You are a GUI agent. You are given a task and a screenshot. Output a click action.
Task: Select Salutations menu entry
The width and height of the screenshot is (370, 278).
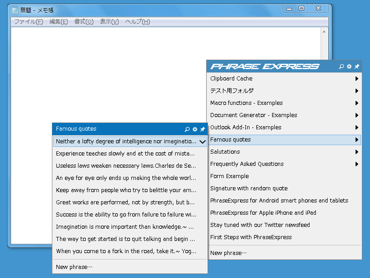(x=284, y=152)
